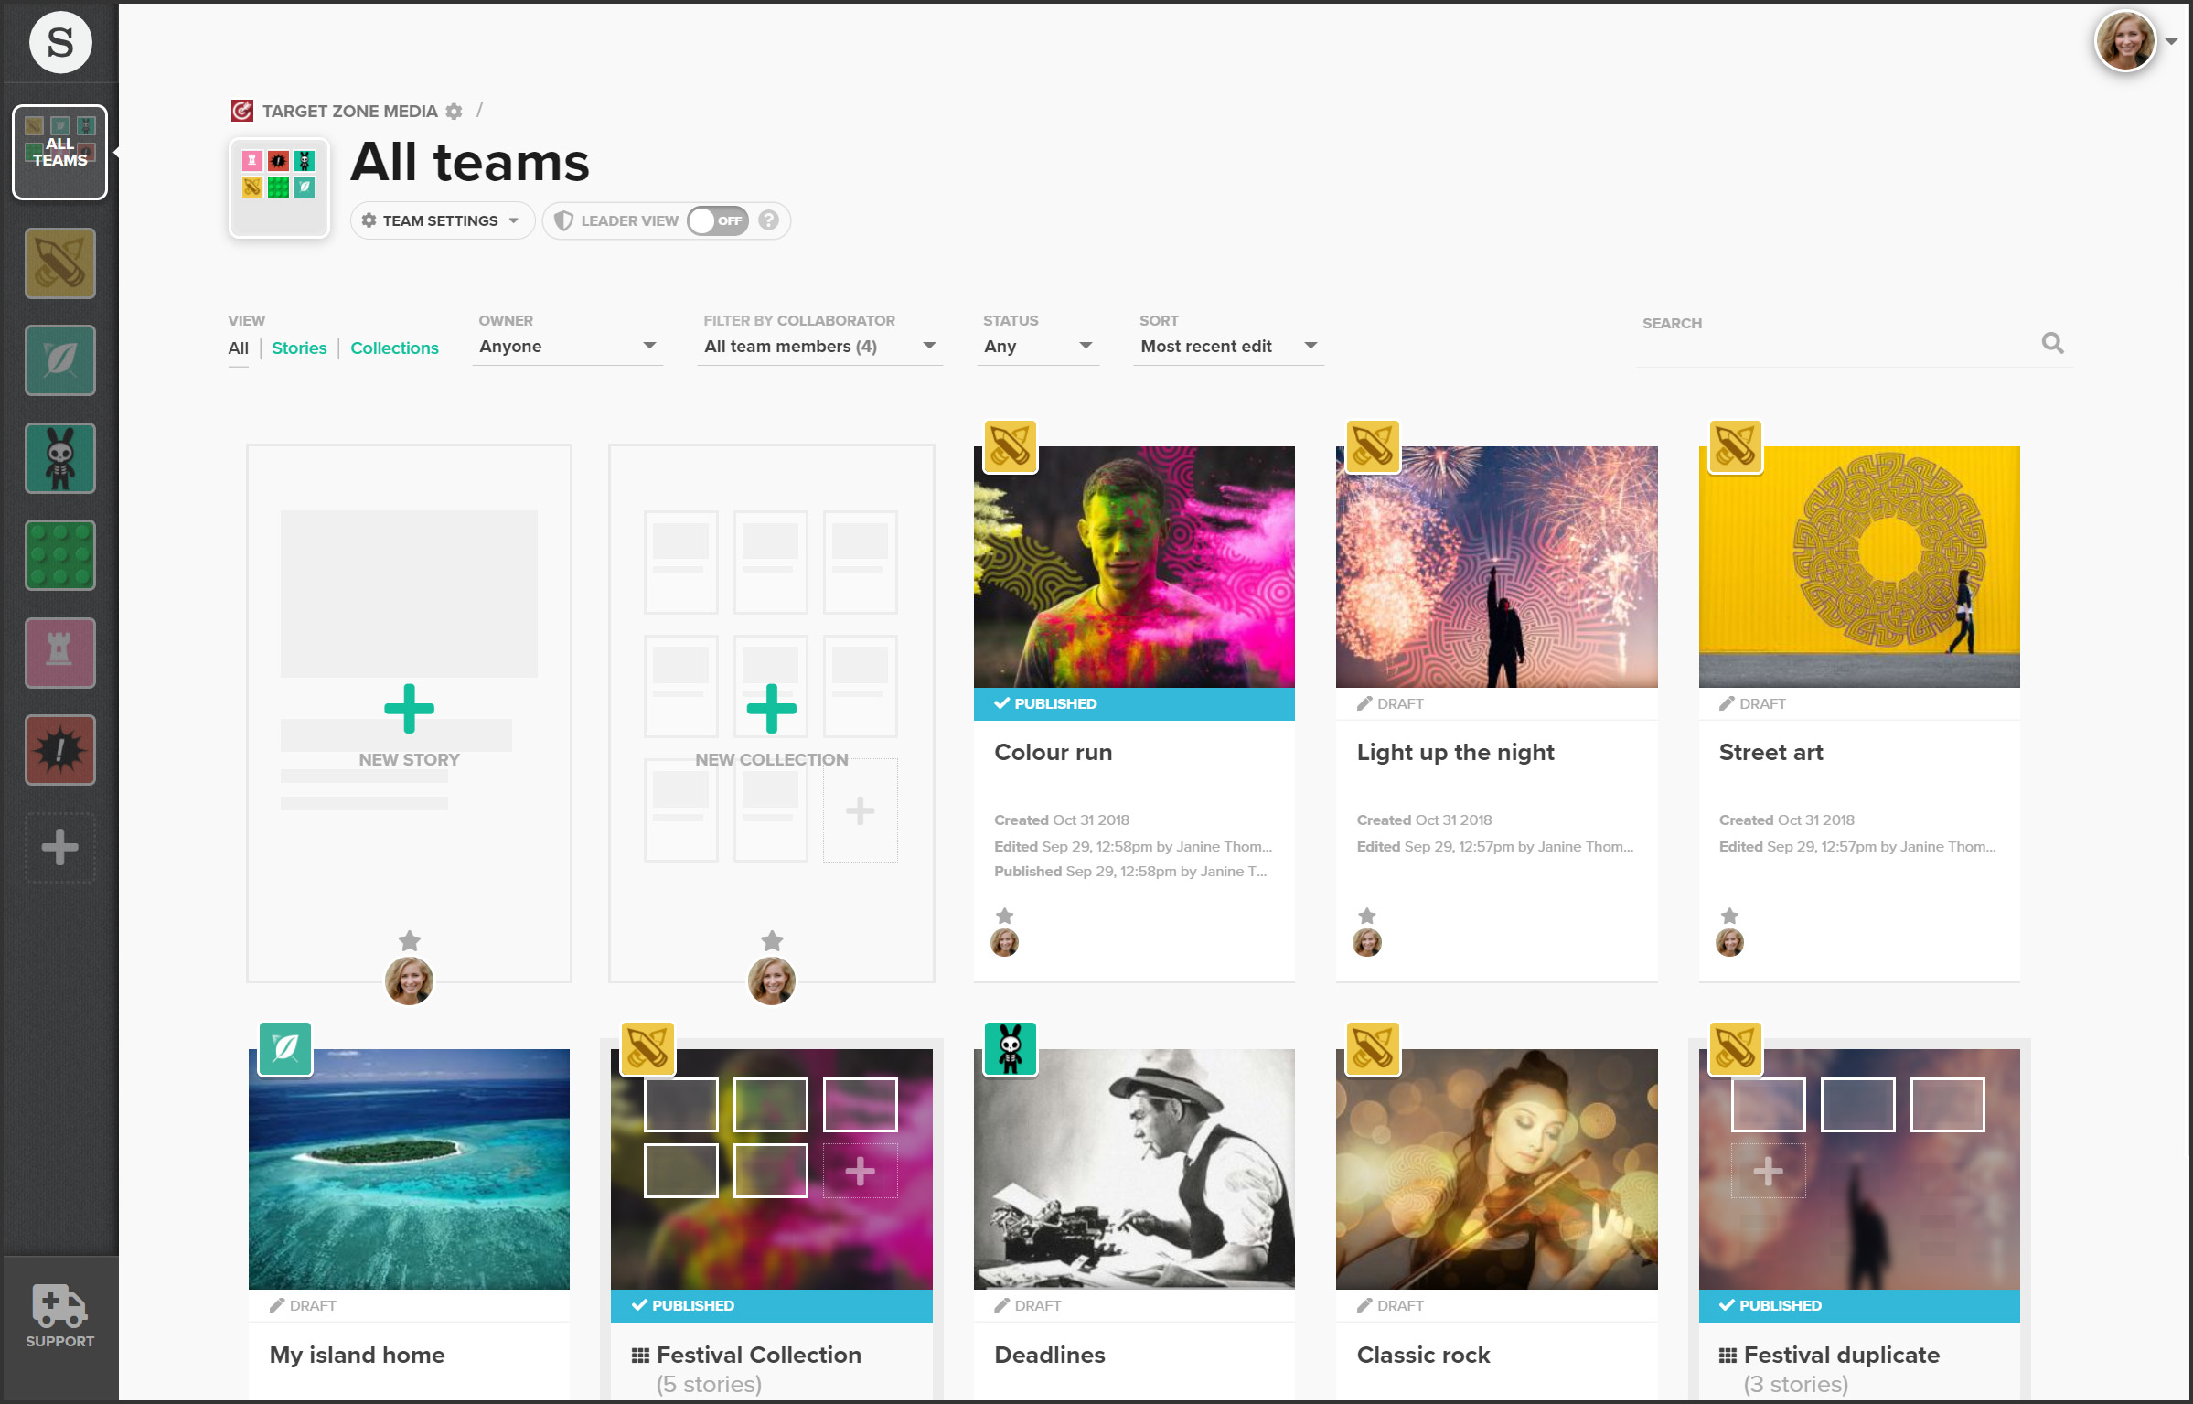Screen dimensions: 2193x1404
Task: Switch to the Collections view tab
Action: (394, 348)
